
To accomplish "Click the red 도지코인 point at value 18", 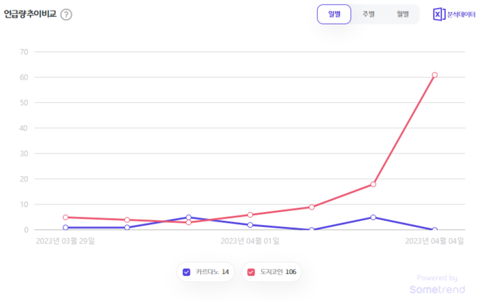I will [373, 184].
